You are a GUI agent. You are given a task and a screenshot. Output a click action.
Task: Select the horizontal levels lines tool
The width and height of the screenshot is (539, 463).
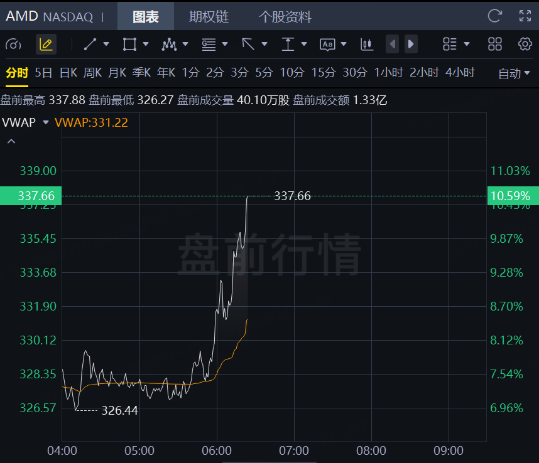click(209, 45)
